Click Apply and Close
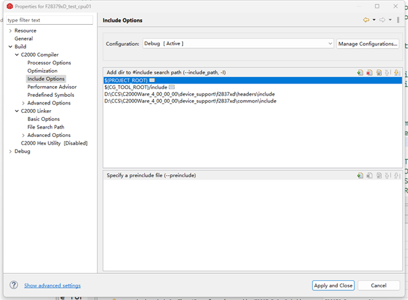 click(x=333, y=285)
